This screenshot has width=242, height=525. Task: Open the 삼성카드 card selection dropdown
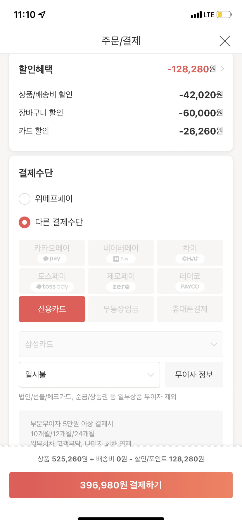pyautogui.click(x=121, y=344)
